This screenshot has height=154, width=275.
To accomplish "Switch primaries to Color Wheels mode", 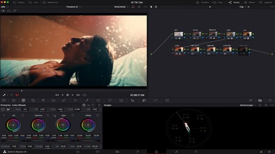I will click(x=84, y=105).
